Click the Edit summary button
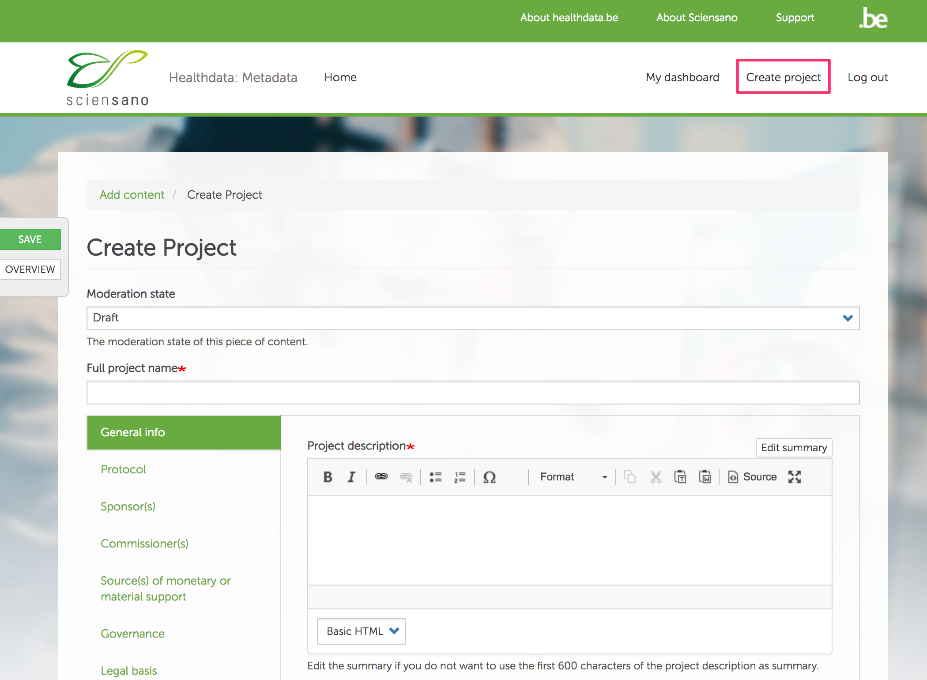The width and height of the screenshot is (927, 680). point(794,448)
